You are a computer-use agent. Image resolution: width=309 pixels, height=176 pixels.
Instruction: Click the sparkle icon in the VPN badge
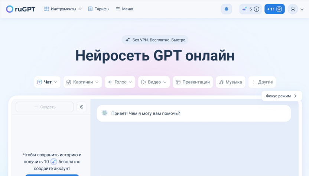(x=127, y=40)
